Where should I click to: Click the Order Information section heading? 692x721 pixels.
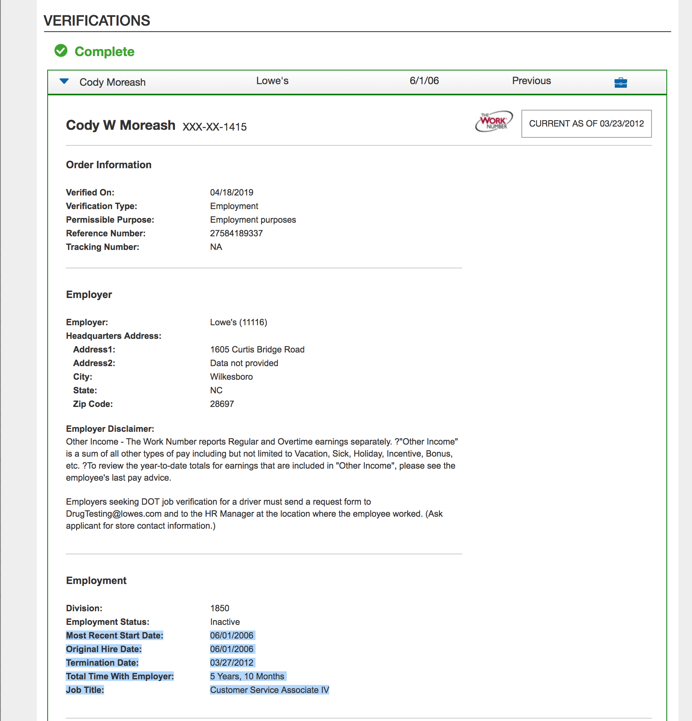click(x=109, y=165)
